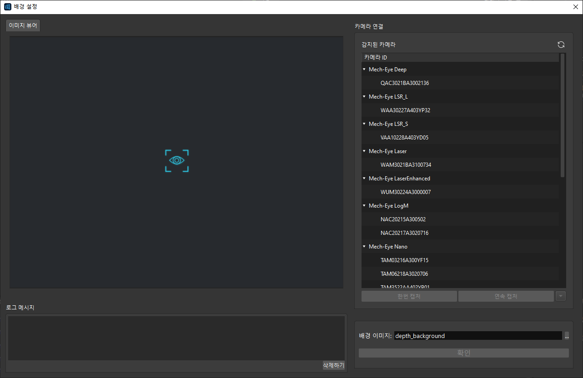Refresh the detected camera list
The height and width of the screenshot is (378, 583).
[561, 45]
